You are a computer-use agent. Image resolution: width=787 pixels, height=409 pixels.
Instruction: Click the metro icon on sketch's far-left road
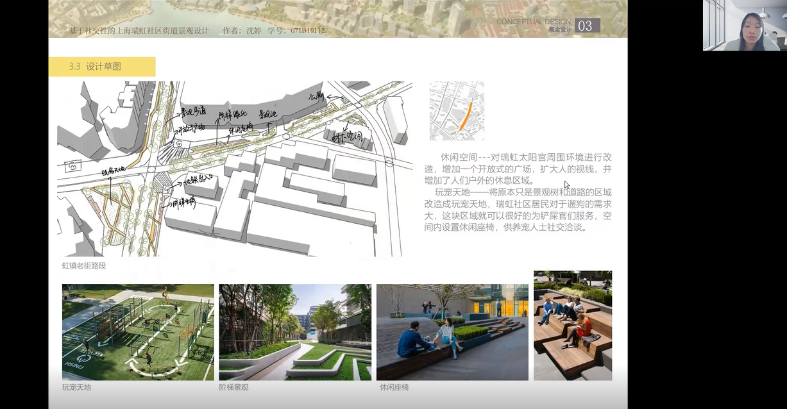pos(72,165)
